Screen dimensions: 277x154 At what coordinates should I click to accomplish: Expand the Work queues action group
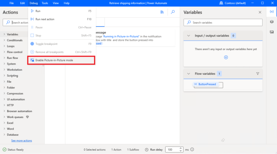4,117
